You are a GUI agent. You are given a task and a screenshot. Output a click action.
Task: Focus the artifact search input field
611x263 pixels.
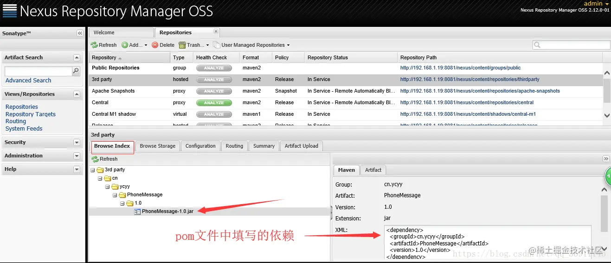(38, 71)
